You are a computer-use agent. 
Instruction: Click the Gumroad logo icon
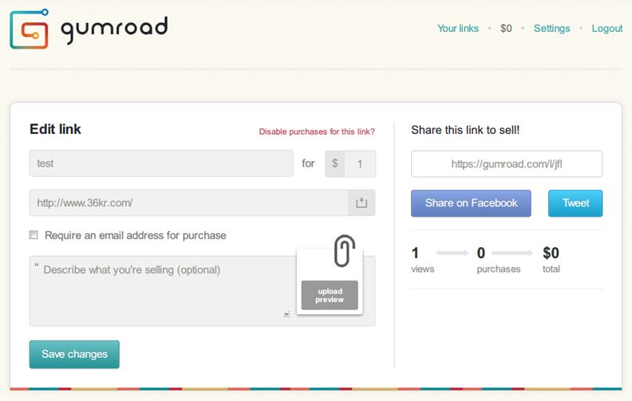30,29
